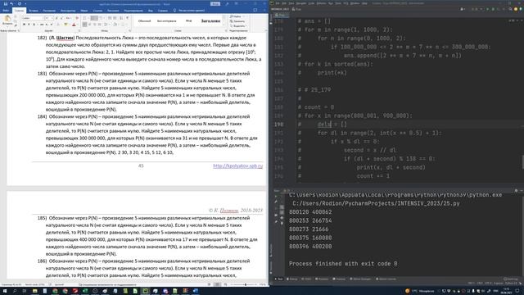Increase font size with grow font icon
The image size is (524, 295).
coord(56,18)
